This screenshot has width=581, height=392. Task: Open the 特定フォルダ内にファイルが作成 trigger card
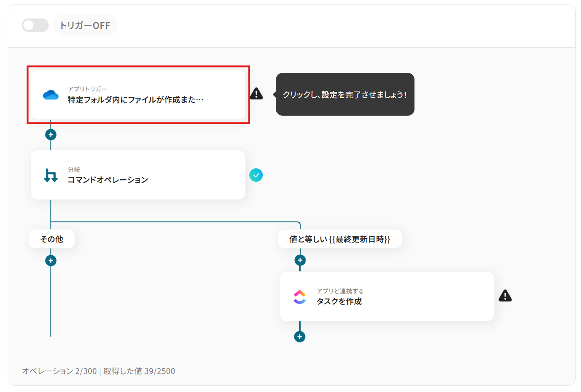click(138, 95)
